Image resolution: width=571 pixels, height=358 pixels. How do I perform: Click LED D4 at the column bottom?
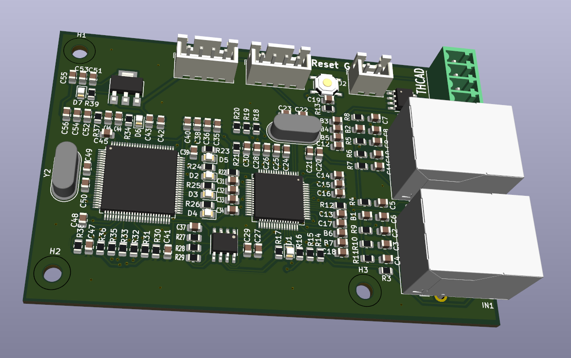207,212
